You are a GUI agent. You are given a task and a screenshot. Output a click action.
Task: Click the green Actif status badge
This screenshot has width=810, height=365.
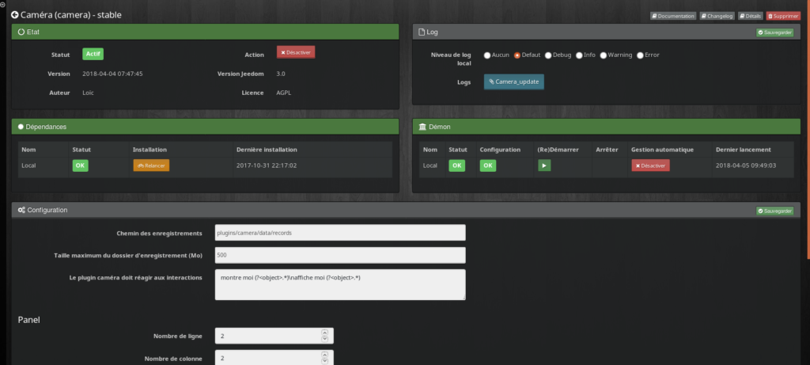click(x=93, y=54)
